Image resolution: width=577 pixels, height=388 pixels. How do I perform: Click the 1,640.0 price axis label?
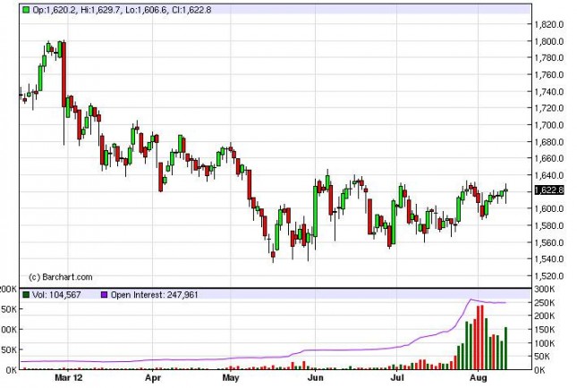(548, 175)
